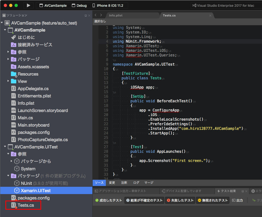
Task: Expand the パッケージから node
Action: [x=11, y=161]
